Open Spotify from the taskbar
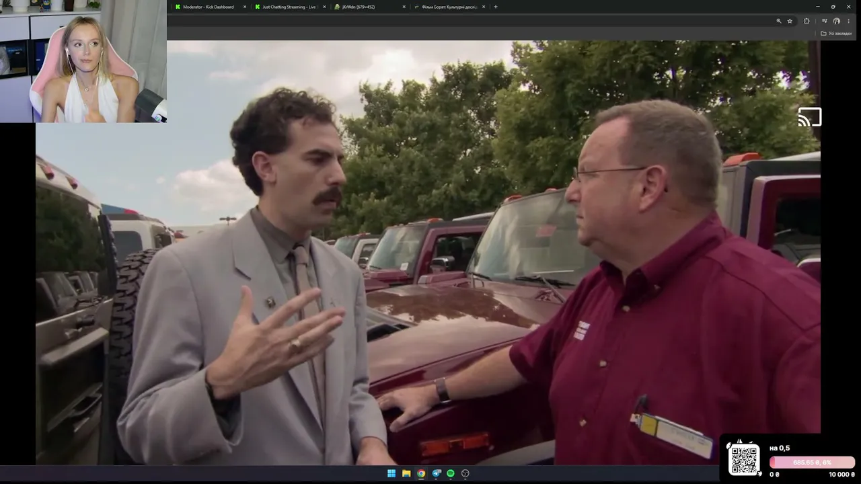This screenshot has height=484, width=861. click(x=451, y=473)
